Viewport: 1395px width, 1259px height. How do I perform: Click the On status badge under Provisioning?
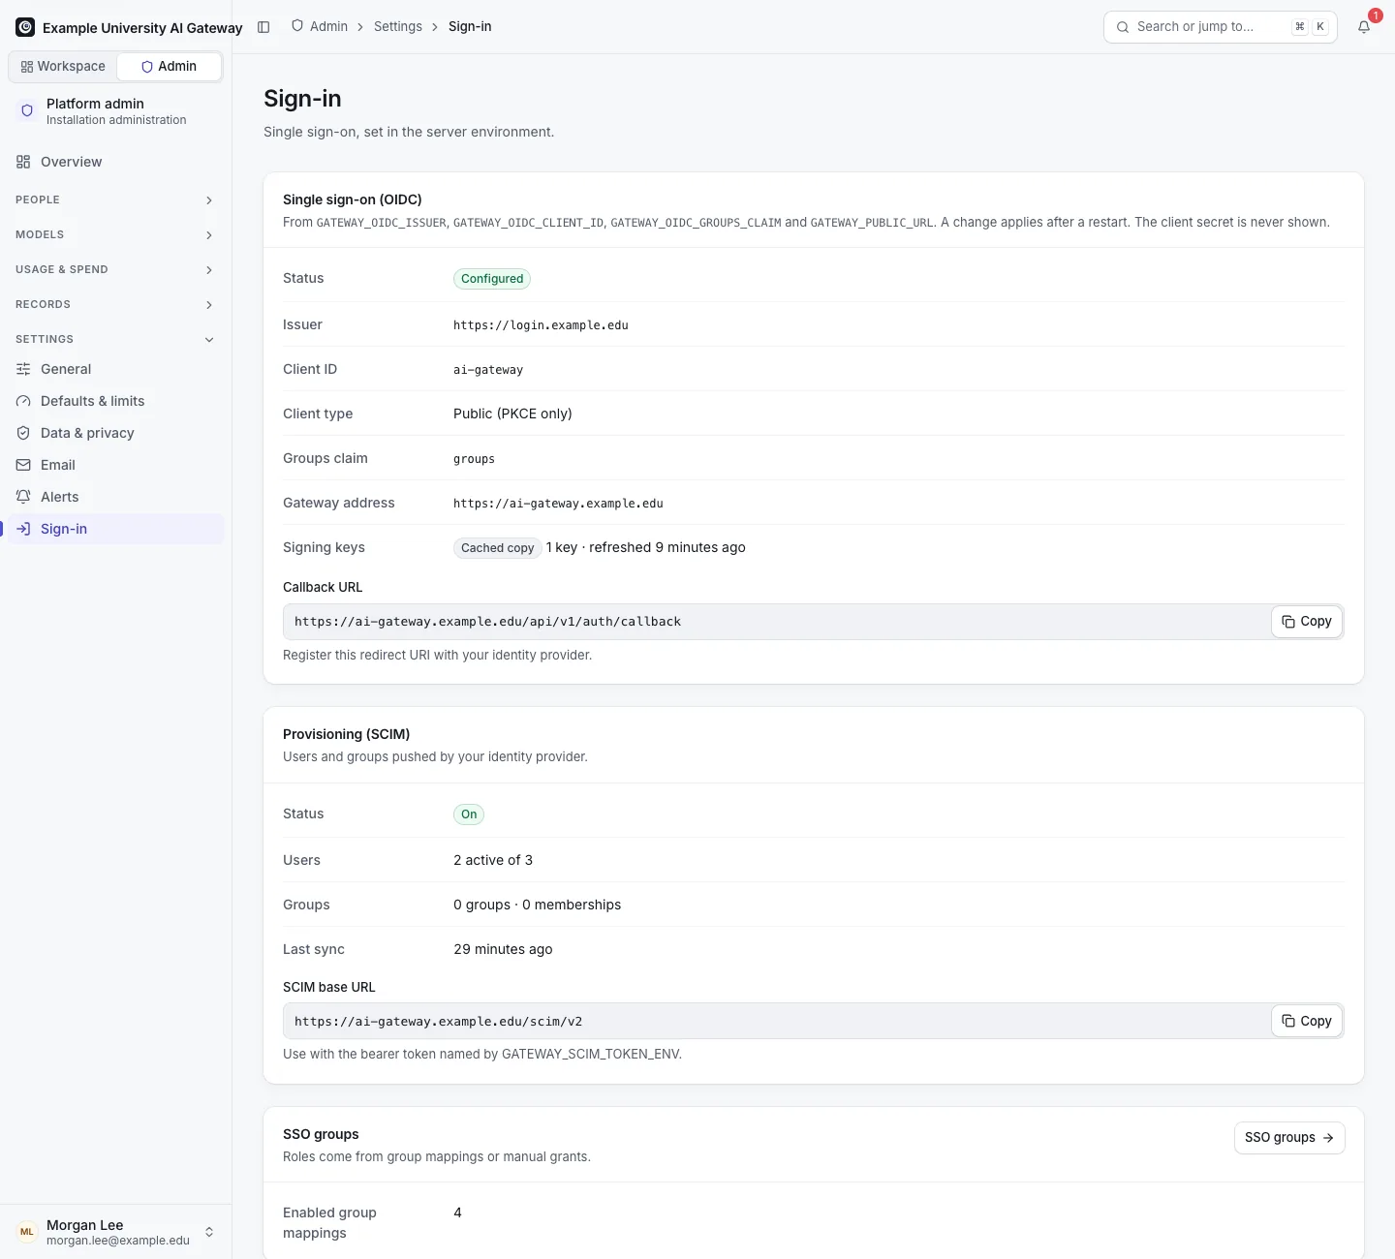pos(469,814)
